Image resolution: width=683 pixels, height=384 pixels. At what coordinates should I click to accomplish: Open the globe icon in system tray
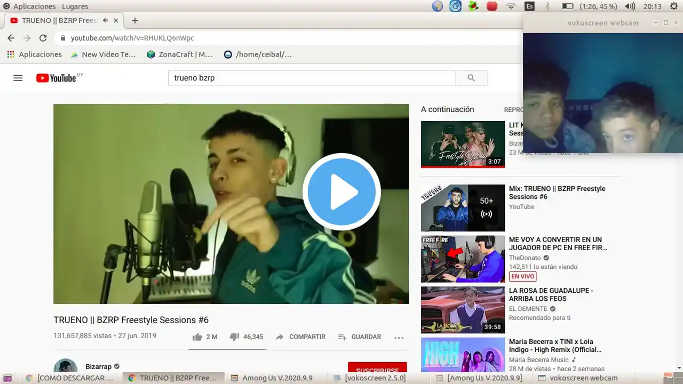pos(438,6)
